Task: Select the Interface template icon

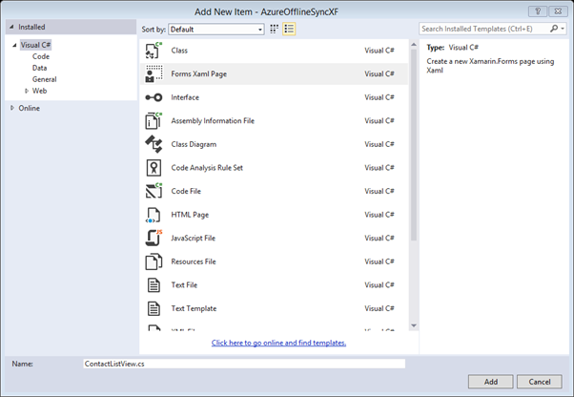Action: pyautogui.click(x=154, y=97)
